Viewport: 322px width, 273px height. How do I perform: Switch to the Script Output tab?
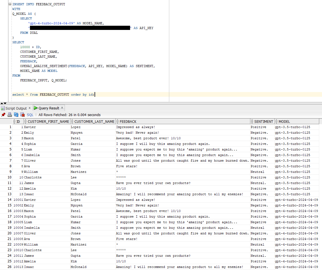(x=16, y=108)
